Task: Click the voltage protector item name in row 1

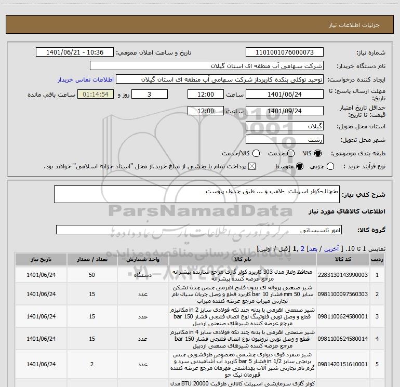Action: (243, 275)
